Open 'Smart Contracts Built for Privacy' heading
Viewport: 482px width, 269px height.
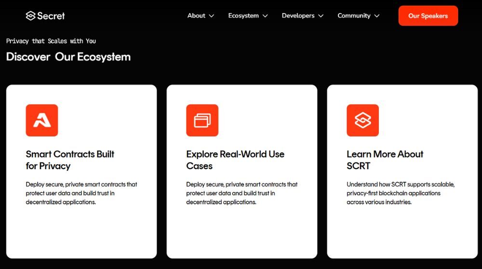[70, 160]
